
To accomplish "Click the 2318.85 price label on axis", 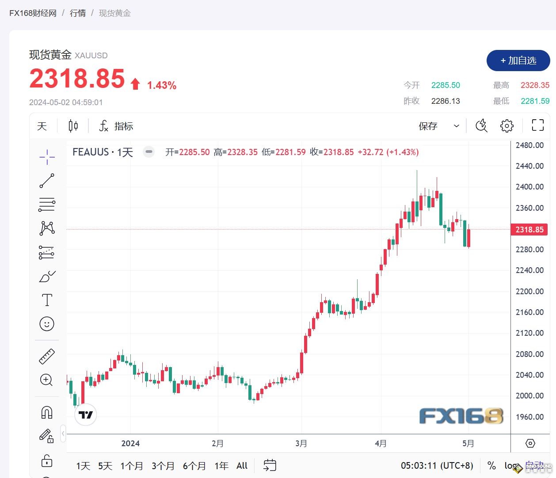I will [529, 230].
